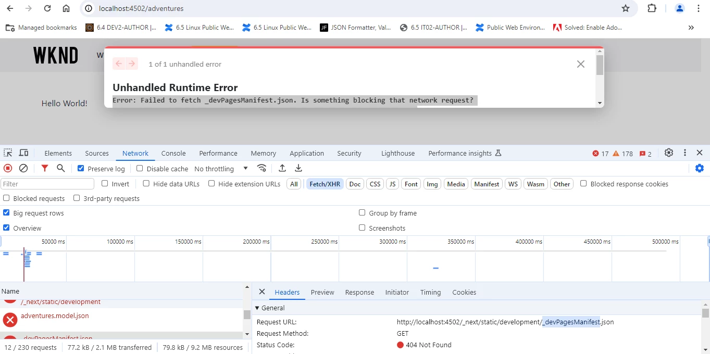The height and width of the screenshot is (354, 710).
Task: Toggle the device toolbar icon
Action: [23, 153]
